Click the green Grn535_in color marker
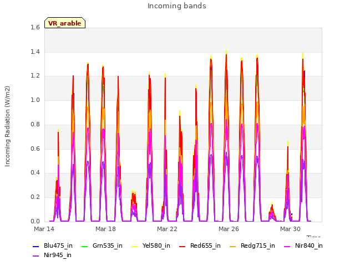355x266 pixels. (84, 246)
